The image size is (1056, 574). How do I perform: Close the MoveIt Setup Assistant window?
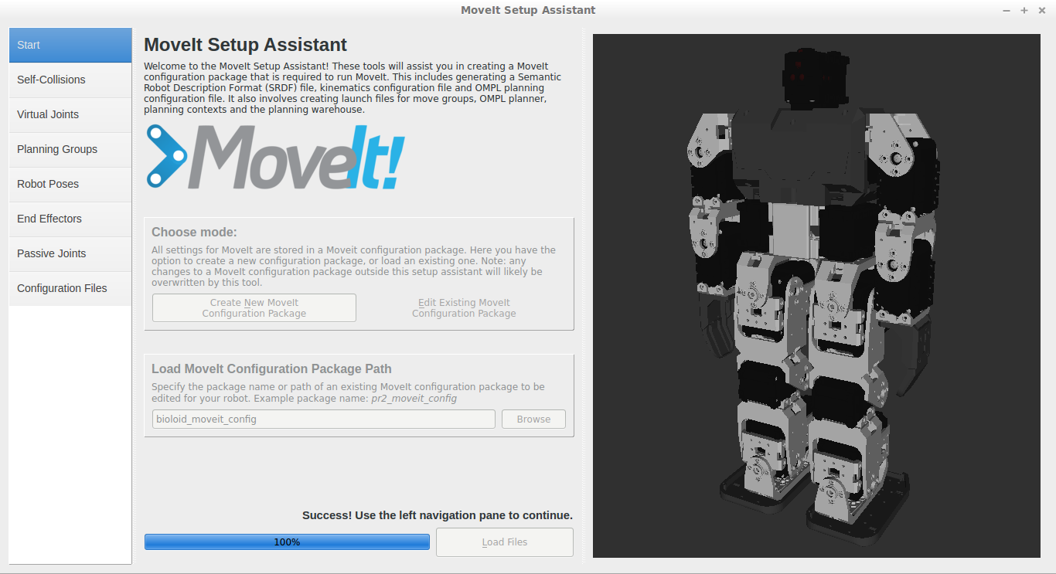point(1041,10)
